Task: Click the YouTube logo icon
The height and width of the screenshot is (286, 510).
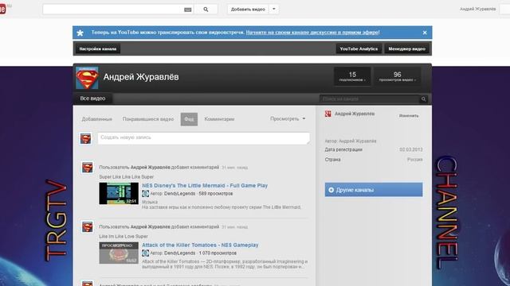Action: click(3, 9)
